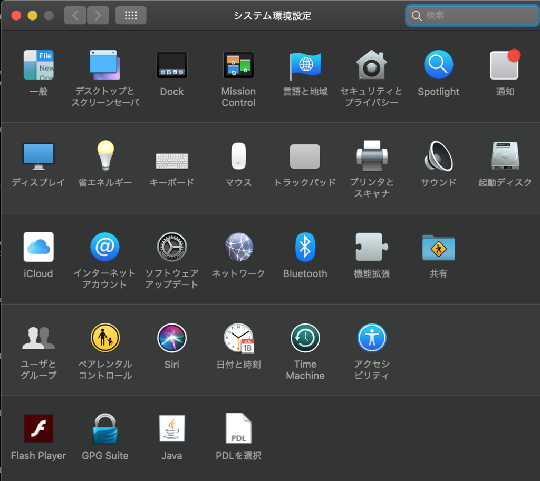Open GPG Suite settings
Viewport: 540px width, 481px height.
[x=105, y=428]
